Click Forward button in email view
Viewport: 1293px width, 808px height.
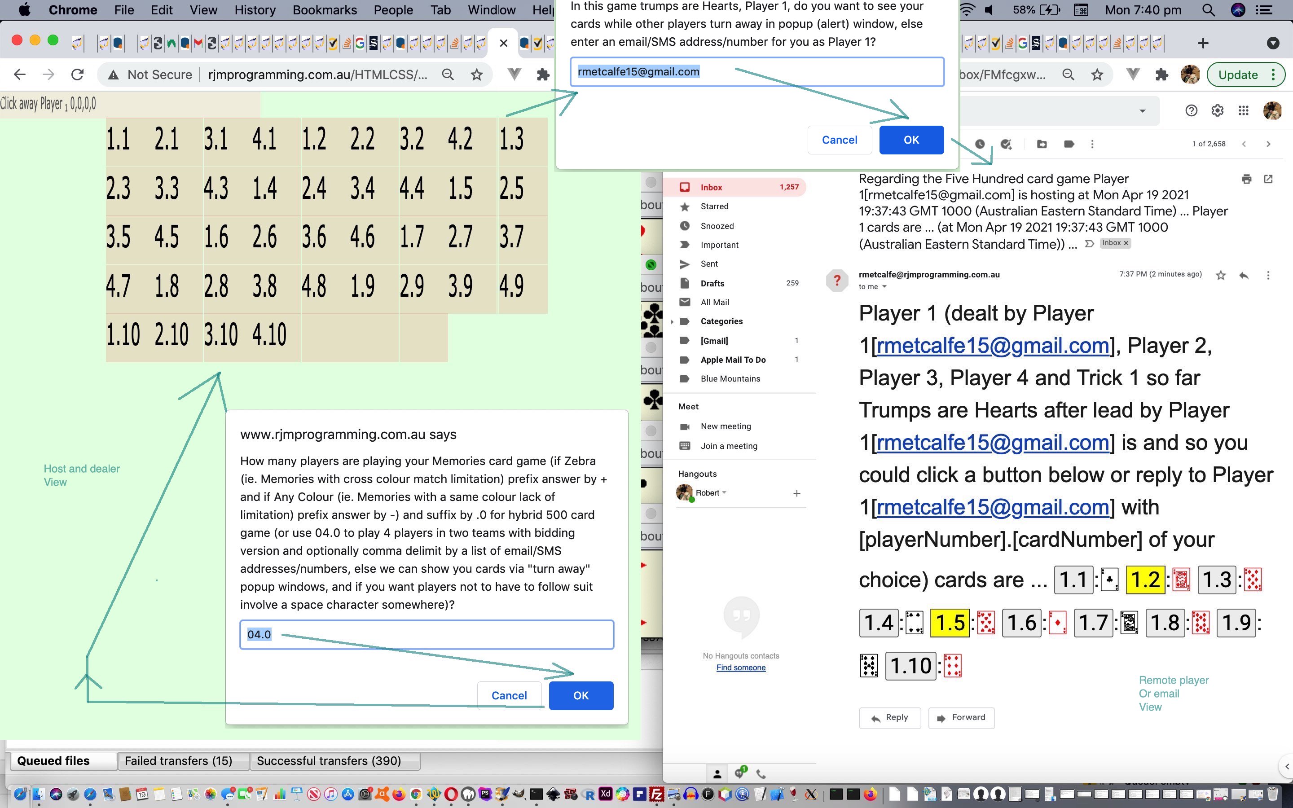point(962,718)
